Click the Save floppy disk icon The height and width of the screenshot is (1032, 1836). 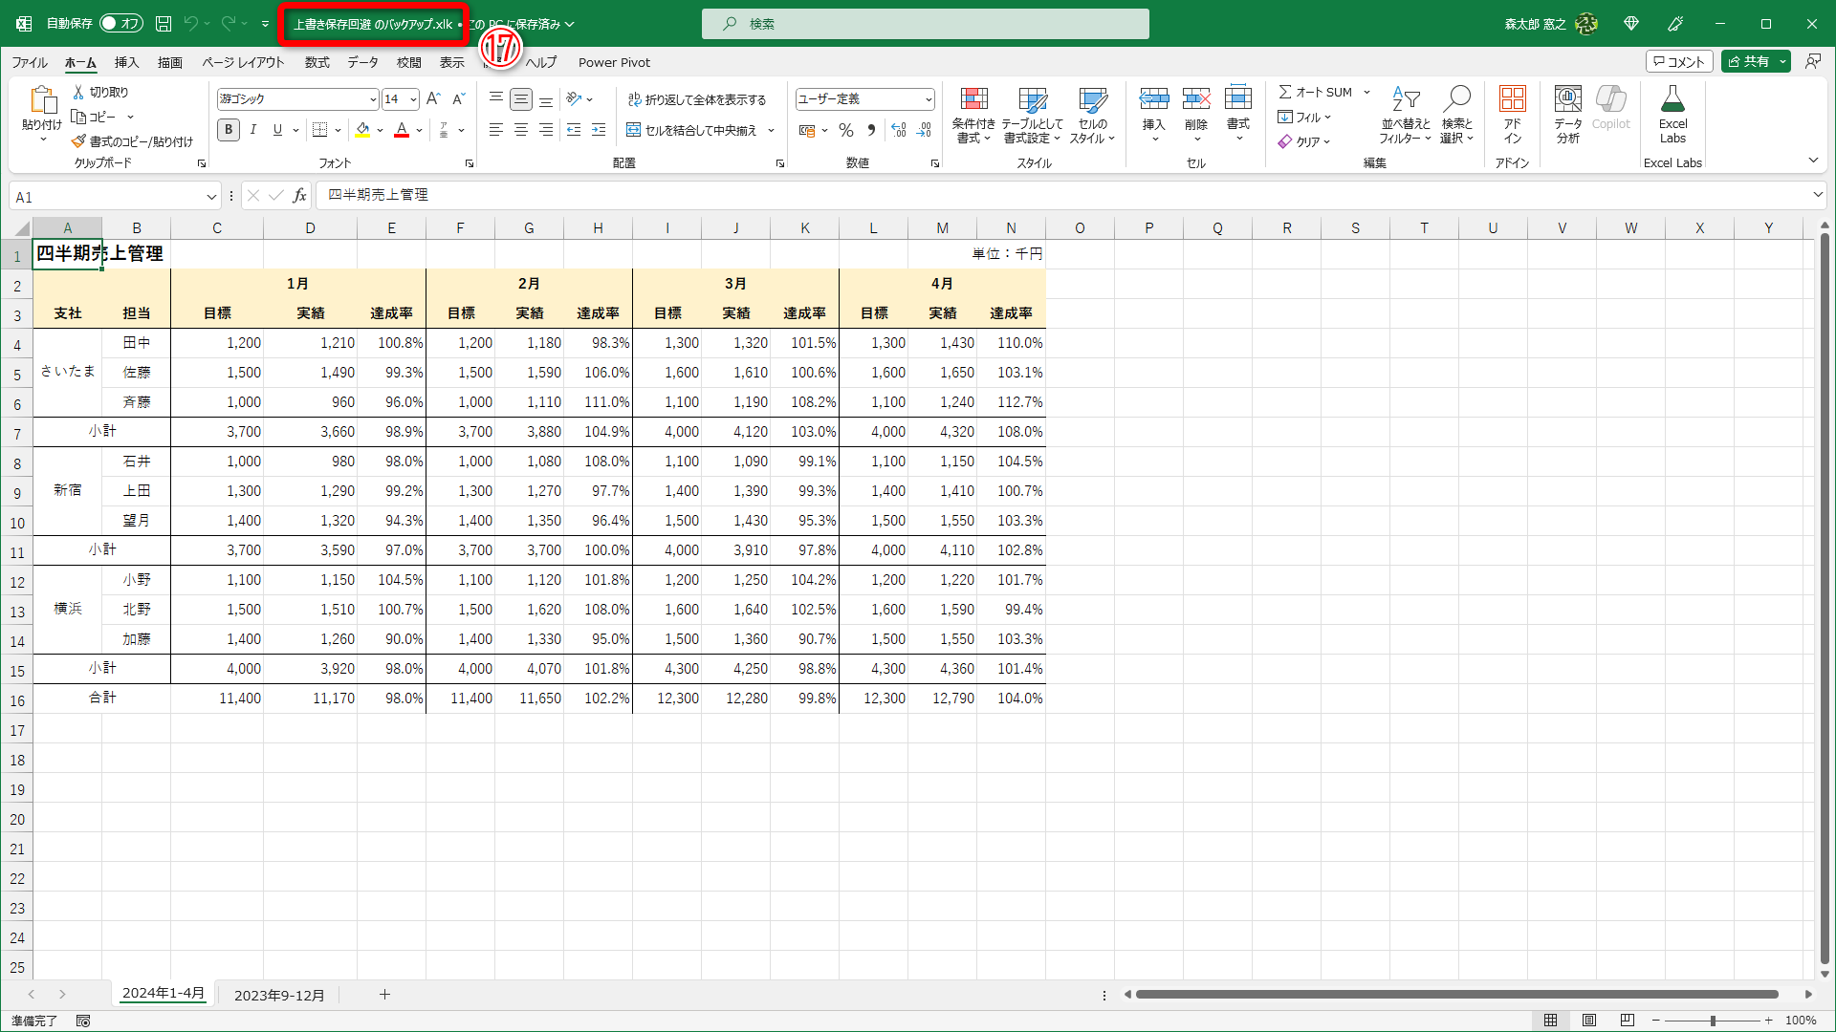tap(164, 24)
